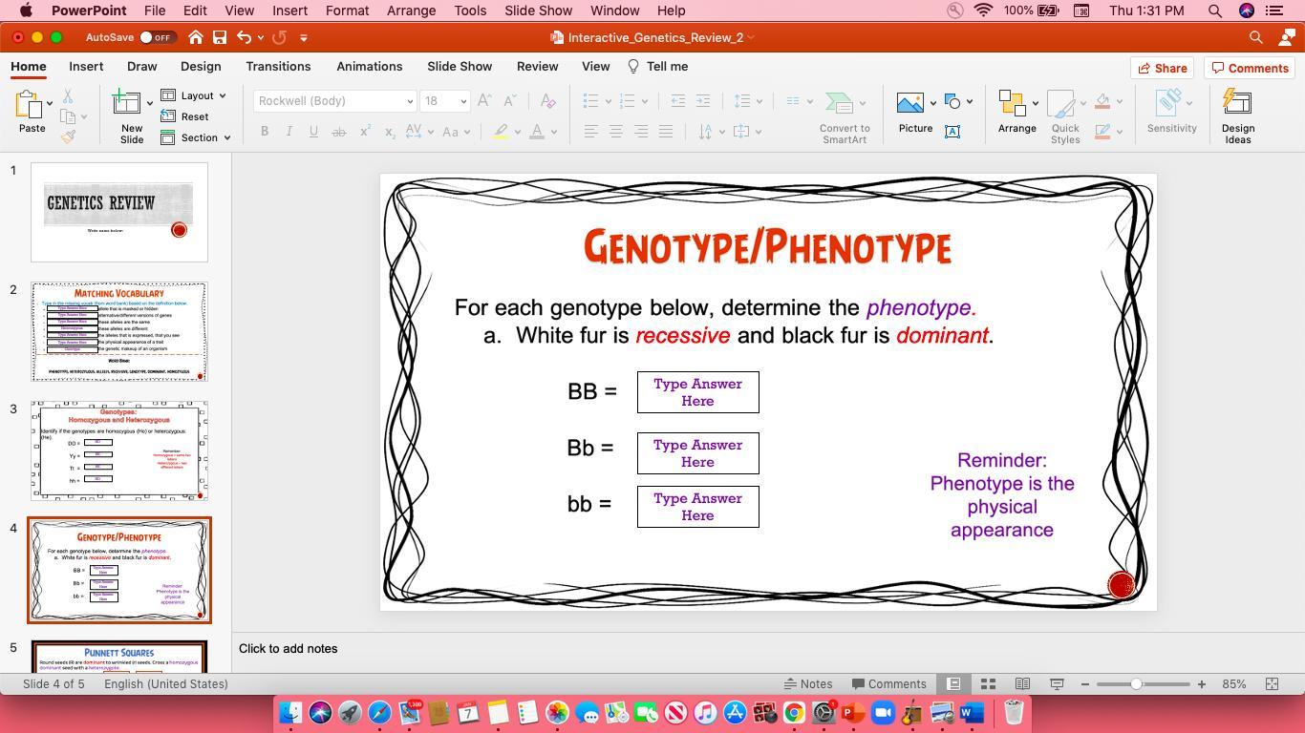Switch to the Animations tab
This screenshot has width=1305, height=733.
point(369,67)
